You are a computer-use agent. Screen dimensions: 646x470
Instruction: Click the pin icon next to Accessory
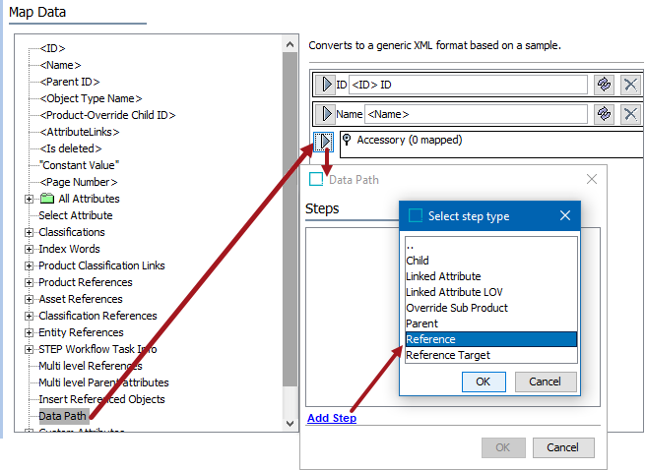347,140
